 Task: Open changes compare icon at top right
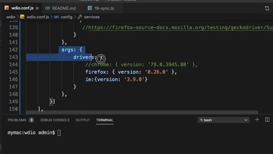(x=267, y=8)
